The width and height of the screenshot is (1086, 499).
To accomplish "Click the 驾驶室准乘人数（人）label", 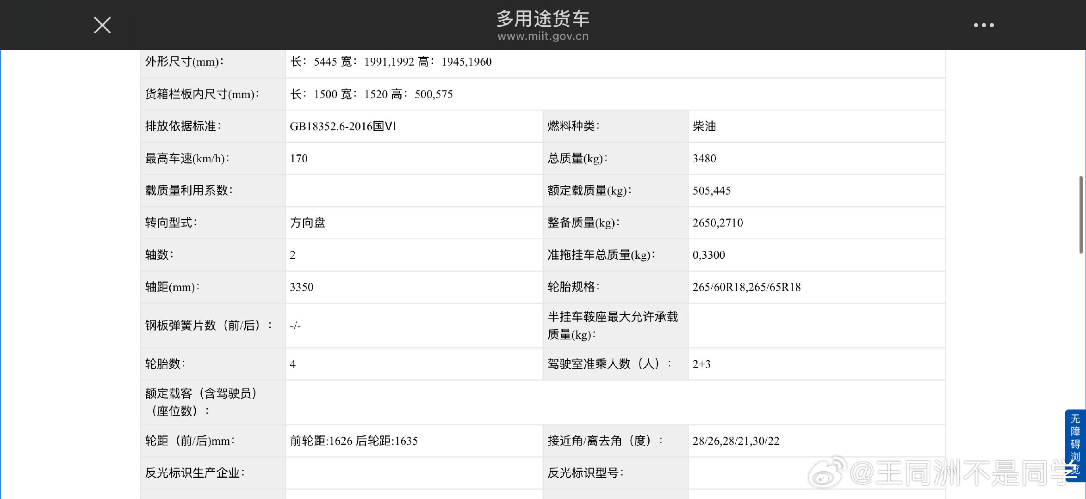I will coord(609,364).
